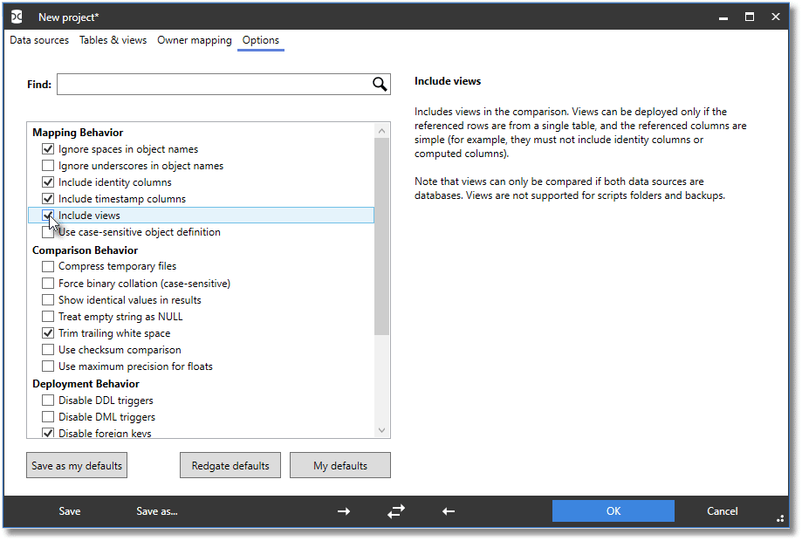Viewport: 802px width, 541px height.
Task: Maximize the New project window
Action: click(750, 17)
